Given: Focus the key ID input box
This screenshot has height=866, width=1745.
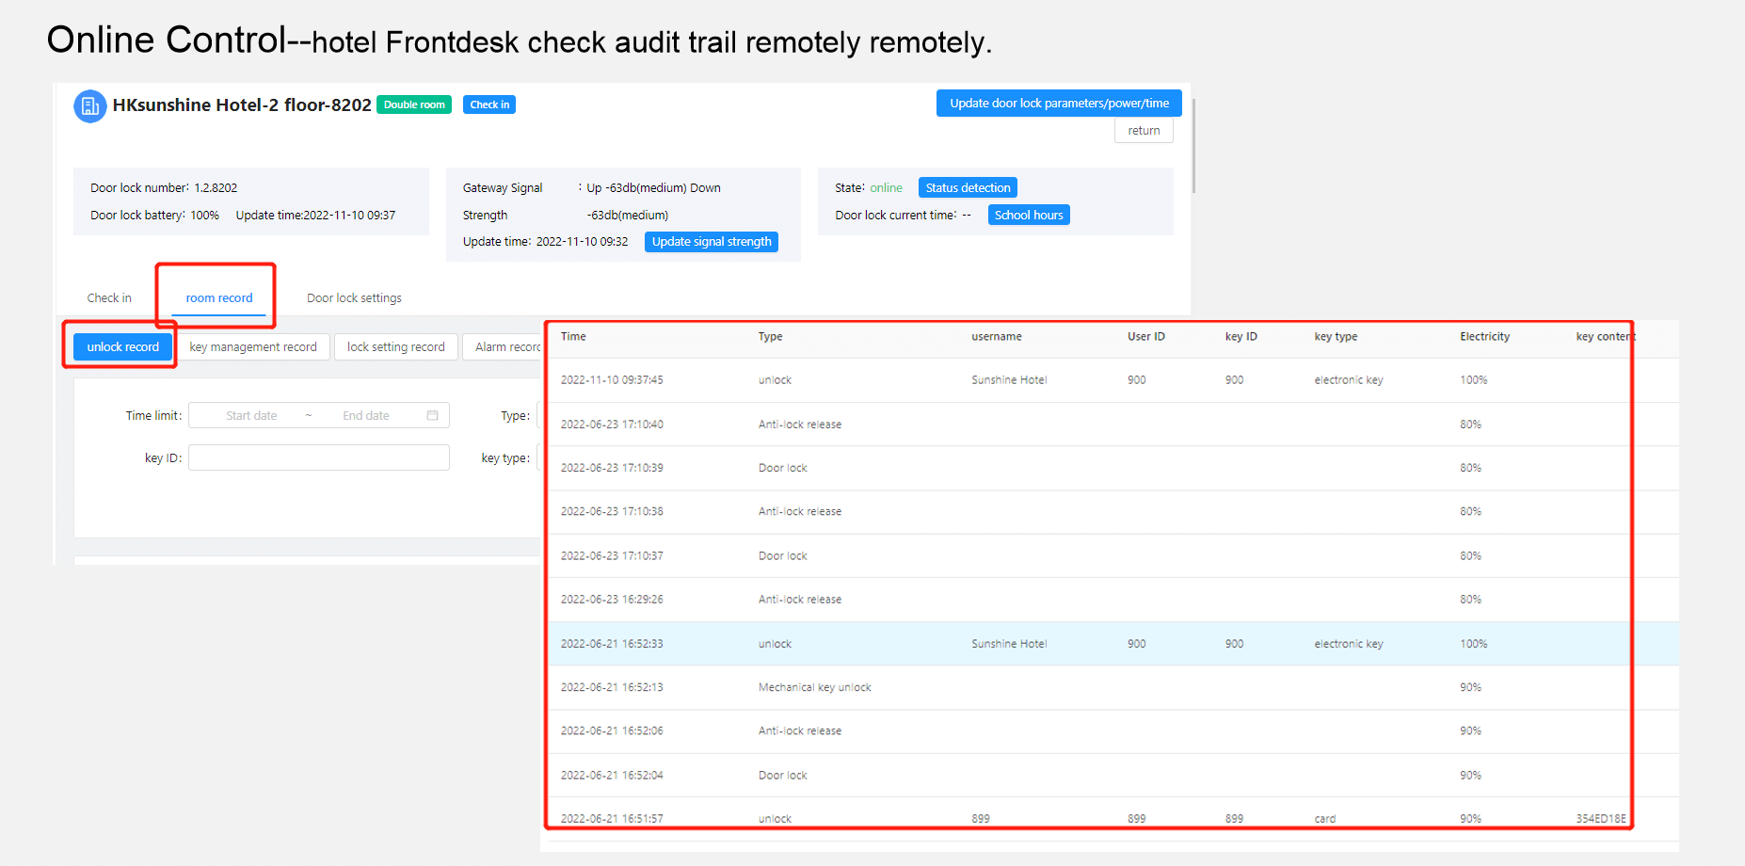Looking at the screenshot, I should tap(318, 458).
